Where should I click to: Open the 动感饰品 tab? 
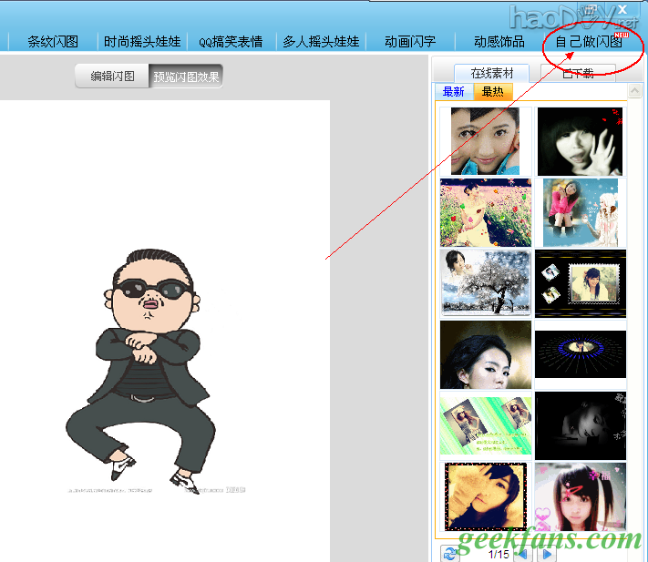point(499,41)
